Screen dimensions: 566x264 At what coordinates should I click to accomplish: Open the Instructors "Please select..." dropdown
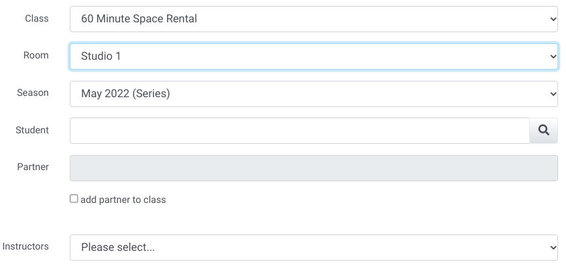pyautogui.click(x=313, y=248)
